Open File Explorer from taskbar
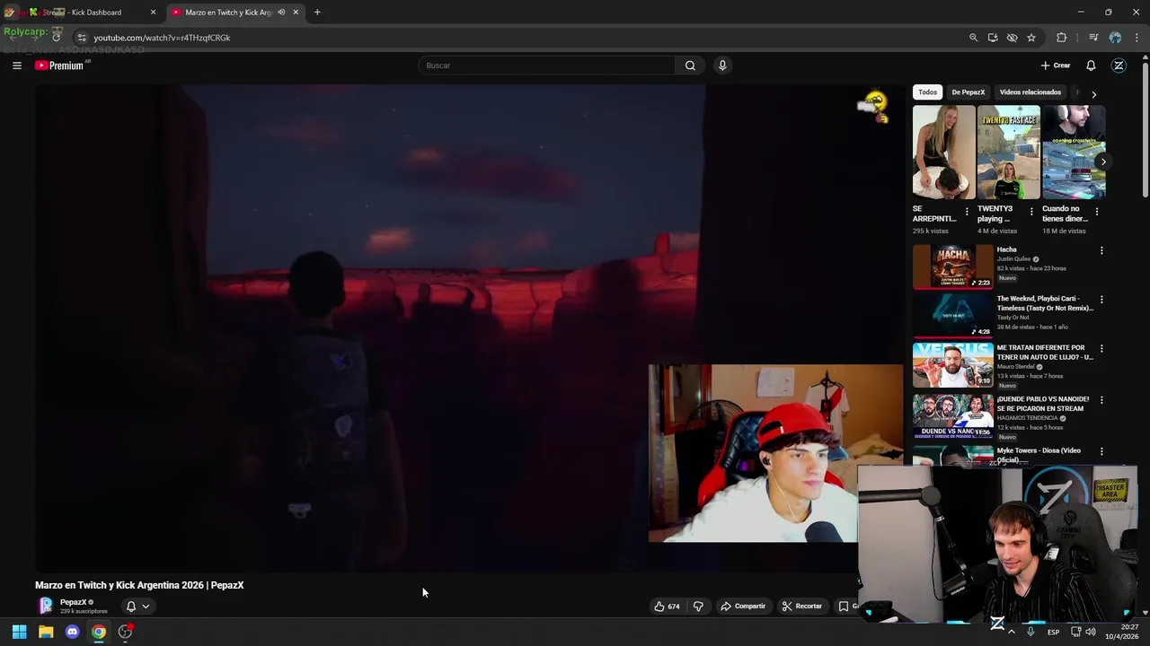Image resolution: width=1150 pixels, height=646 pixels. [x=46, y=632]
